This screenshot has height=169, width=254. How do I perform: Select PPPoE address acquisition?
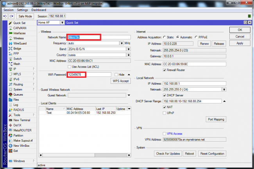196,37
